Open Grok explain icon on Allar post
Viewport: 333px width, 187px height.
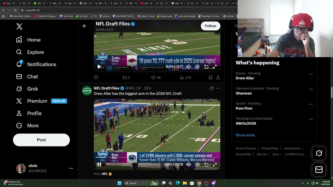click(x=212, y=88)
